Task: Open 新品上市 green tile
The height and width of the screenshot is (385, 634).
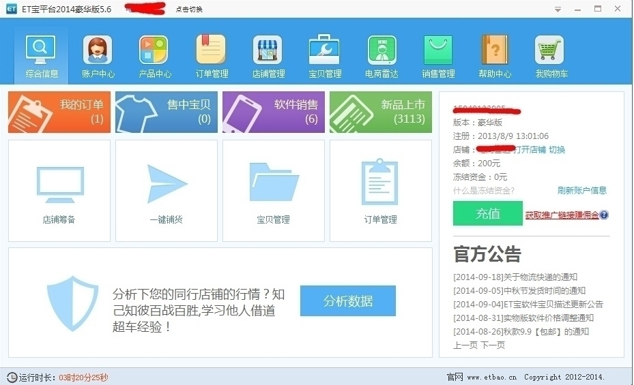Action: (381, 112)
